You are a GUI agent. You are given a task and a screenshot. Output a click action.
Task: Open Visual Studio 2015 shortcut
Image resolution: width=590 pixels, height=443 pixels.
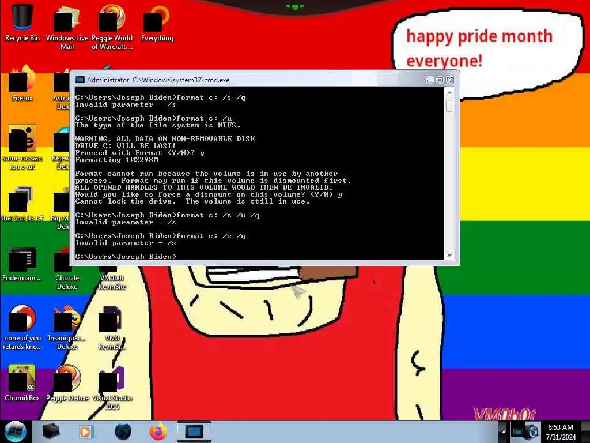click(112, 387)
